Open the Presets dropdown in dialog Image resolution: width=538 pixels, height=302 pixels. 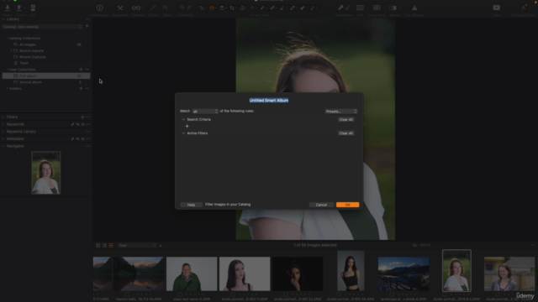click(341, 112)
